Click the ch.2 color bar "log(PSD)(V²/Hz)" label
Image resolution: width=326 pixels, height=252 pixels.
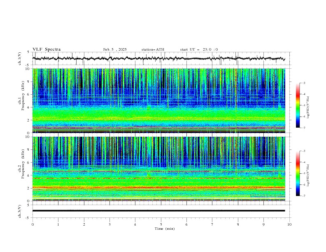(308, 175)
